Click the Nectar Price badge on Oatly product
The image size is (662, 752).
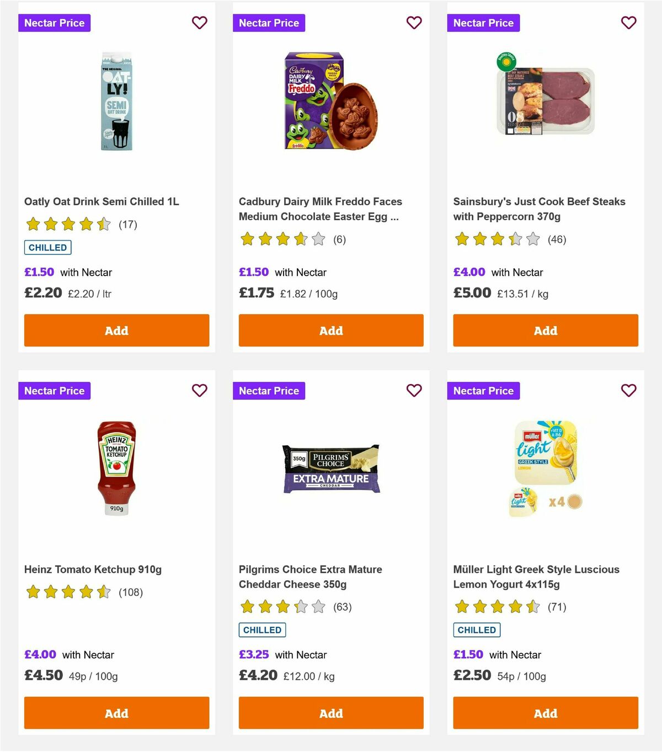(x=54, y=23)
